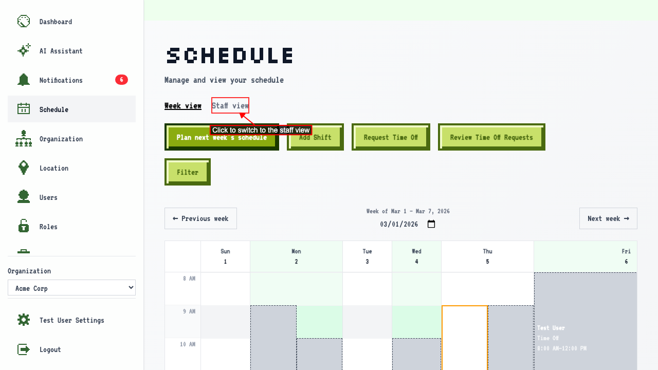Open the Dashboard icon in sidebar
The height and width of the screenshot is (370, 658).
(24, 22)
